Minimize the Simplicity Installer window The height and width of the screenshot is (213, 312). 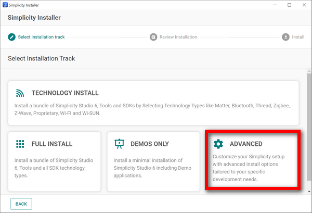pos(275,5)
